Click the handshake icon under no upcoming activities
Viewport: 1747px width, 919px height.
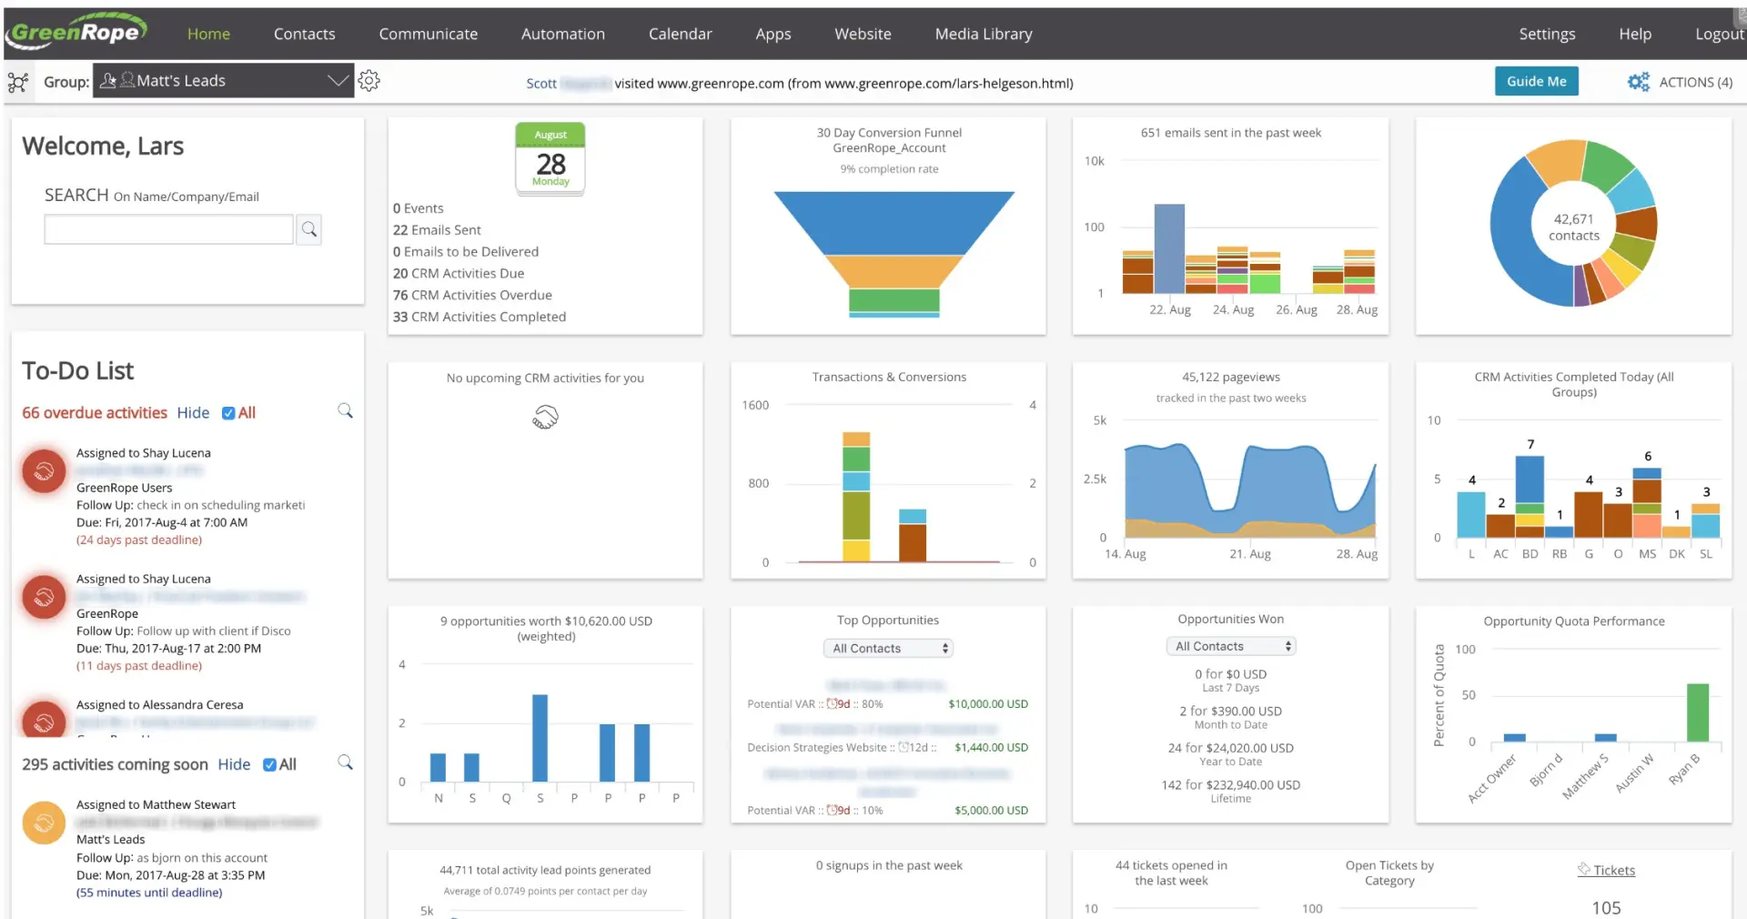point(545,417)
